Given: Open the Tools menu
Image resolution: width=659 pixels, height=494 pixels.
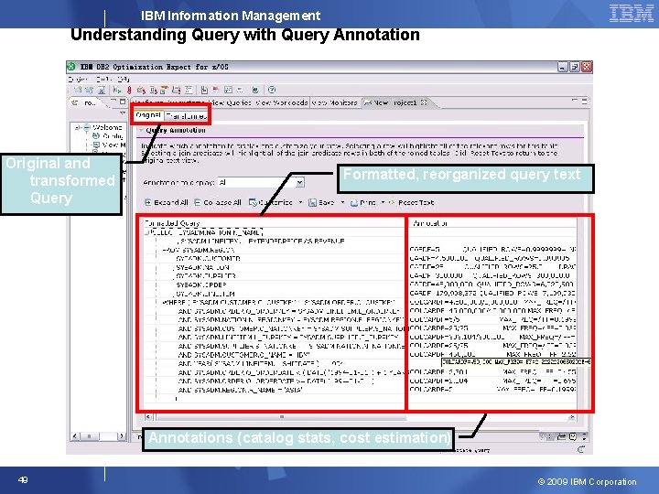Looking at the screenshot, I should 103,79.
